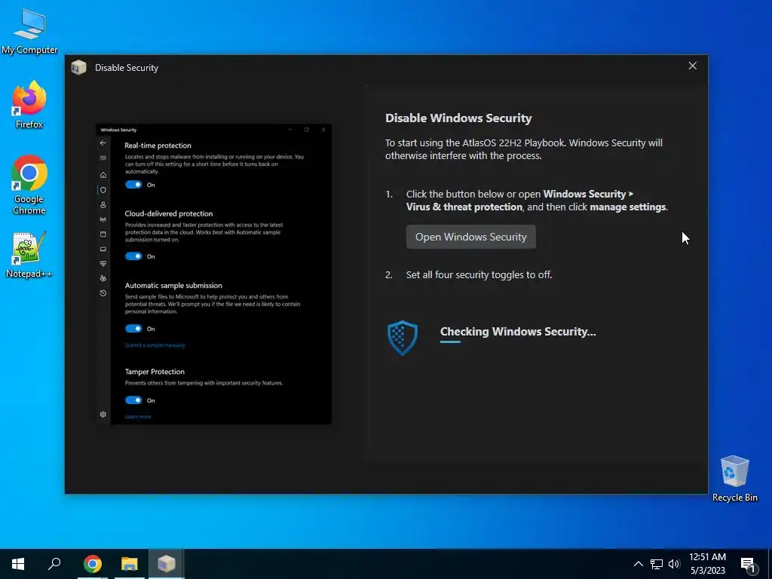This screenshot has width=772, height=579.
Task: Click the volume speaker icon in tray
Action: [x=674, y=564]
